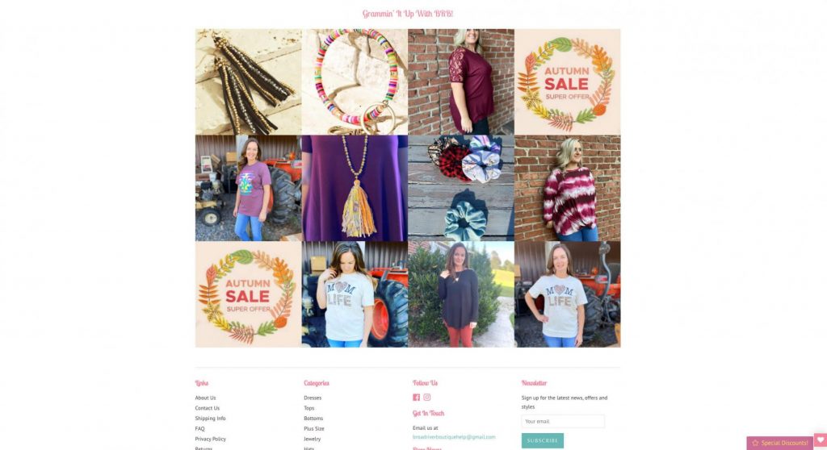
Task: Open the Instagram icon under Follow Us
Action: pos(426,398)
